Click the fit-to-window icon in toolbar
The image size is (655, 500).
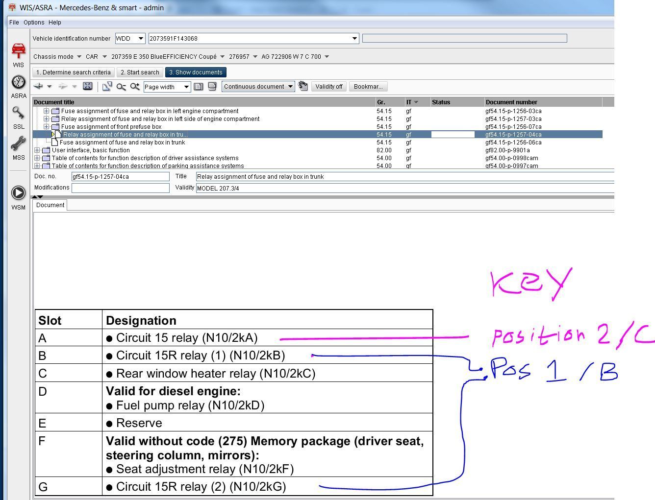point(87,86)
